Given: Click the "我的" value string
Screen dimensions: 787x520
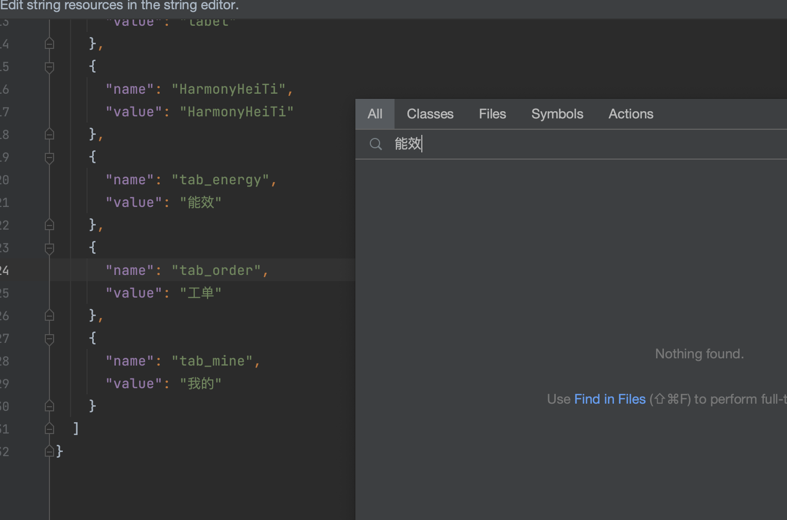Looking at the screenshot, I should pyautogui.click(x=201, y=384).
